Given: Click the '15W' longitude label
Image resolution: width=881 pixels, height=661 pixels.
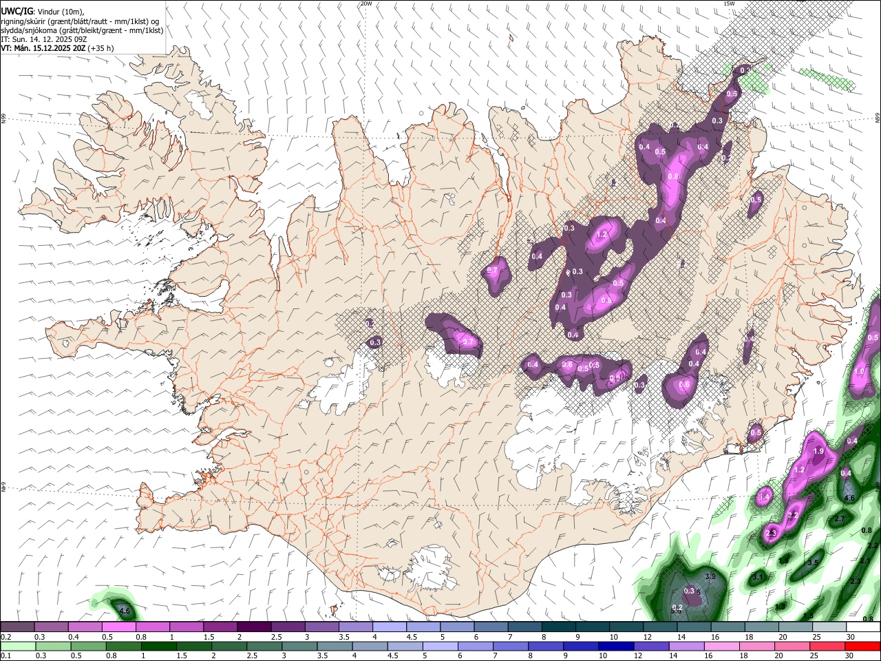Looking at the screenshot, I should click(x=729, y=3).
